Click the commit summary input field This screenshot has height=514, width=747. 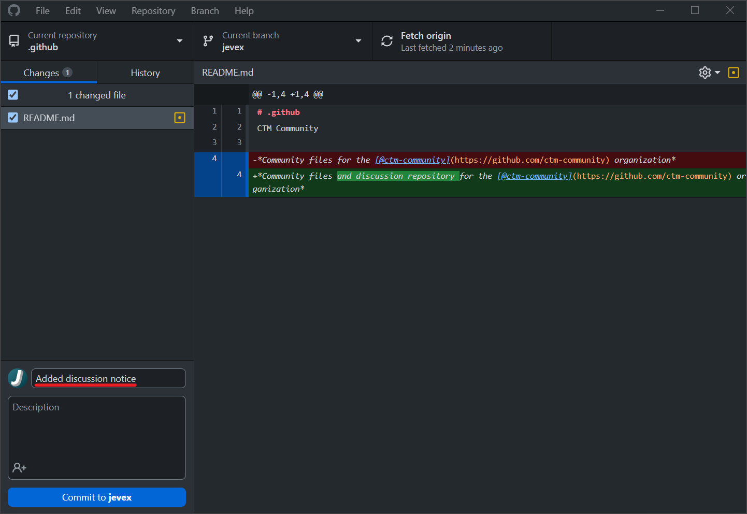click(x=108, y=378)
